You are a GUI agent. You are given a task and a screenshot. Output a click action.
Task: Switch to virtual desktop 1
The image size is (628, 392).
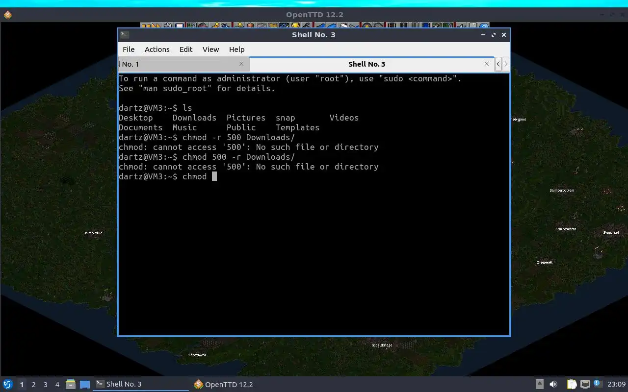point(22,385)
